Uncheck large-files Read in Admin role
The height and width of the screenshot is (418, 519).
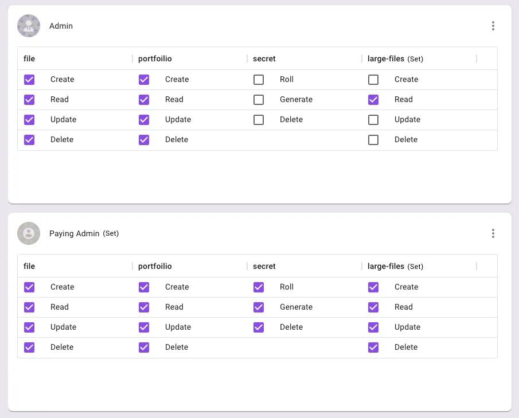[x=373, y=100]
